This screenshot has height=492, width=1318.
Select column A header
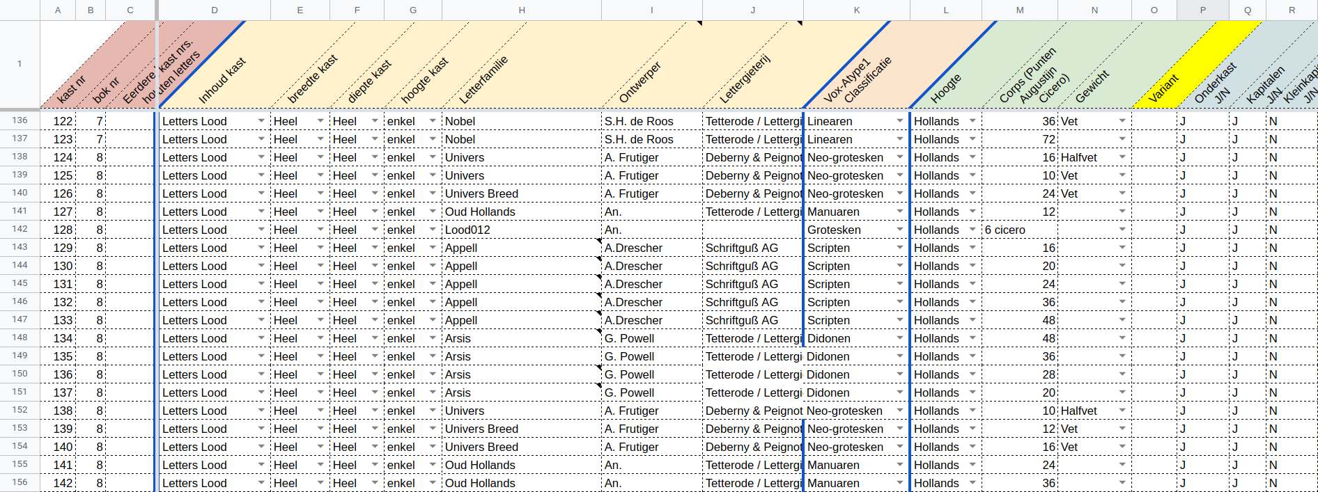58,10
